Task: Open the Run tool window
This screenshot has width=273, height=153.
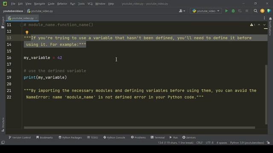Action: tap(174, 137)
